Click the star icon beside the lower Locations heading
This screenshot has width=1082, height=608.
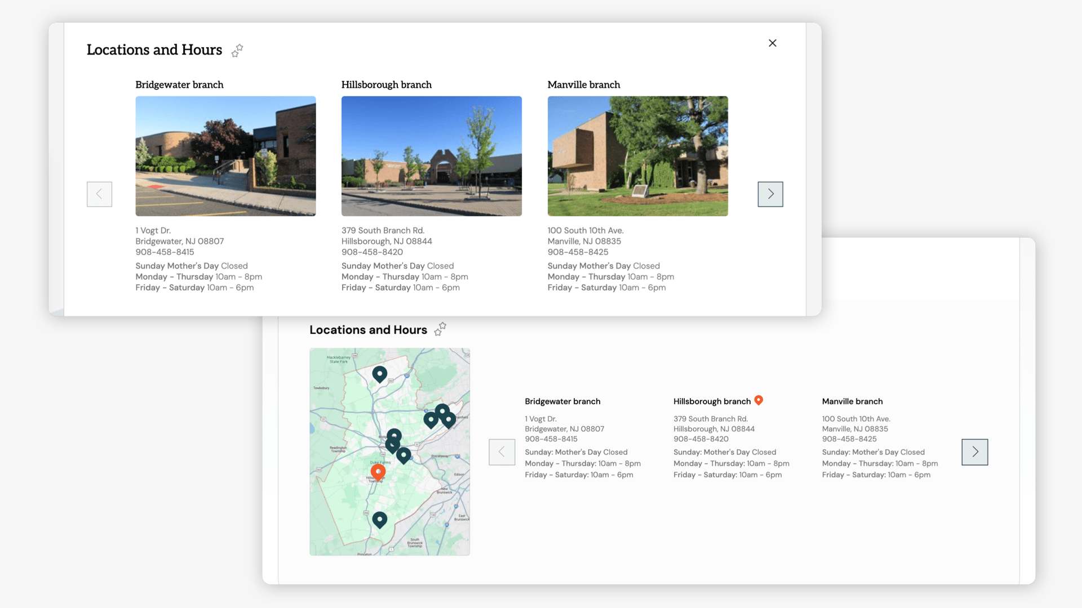pos(440,329)
